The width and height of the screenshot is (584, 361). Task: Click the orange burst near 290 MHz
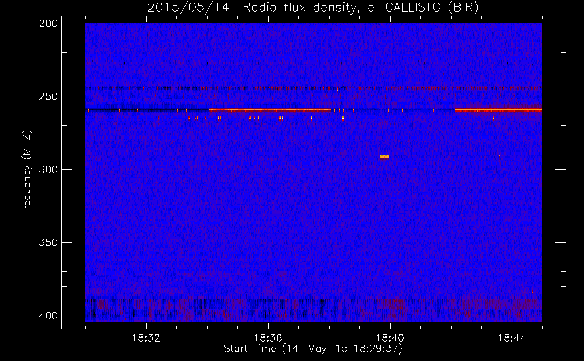[384, 156]
